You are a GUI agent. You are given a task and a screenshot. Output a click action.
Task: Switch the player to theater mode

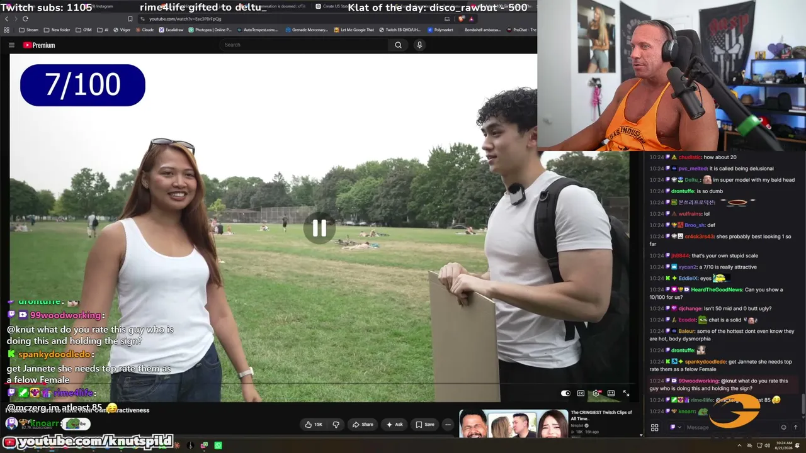[611, 393]
